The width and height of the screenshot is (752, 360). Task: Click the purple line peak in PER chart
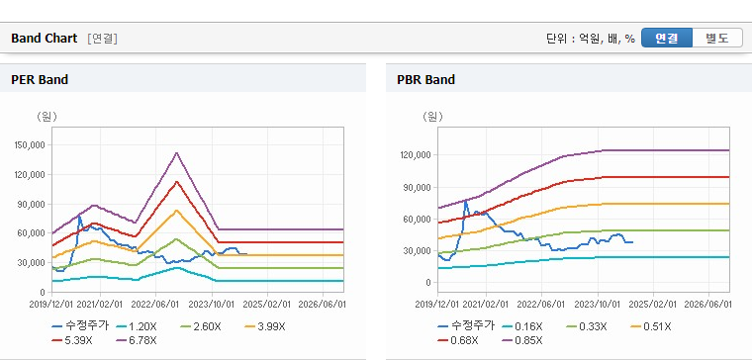tap(176, 153)
